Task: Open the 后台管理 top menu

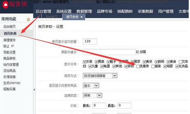Action: (43, 11)
